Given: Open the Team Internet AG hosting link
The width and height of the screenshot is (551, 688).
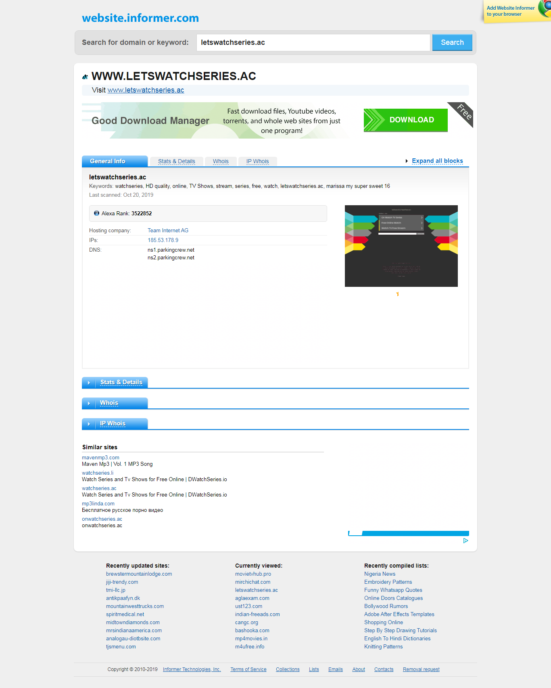Looking at the screenshot, I should tap(168, 230).
